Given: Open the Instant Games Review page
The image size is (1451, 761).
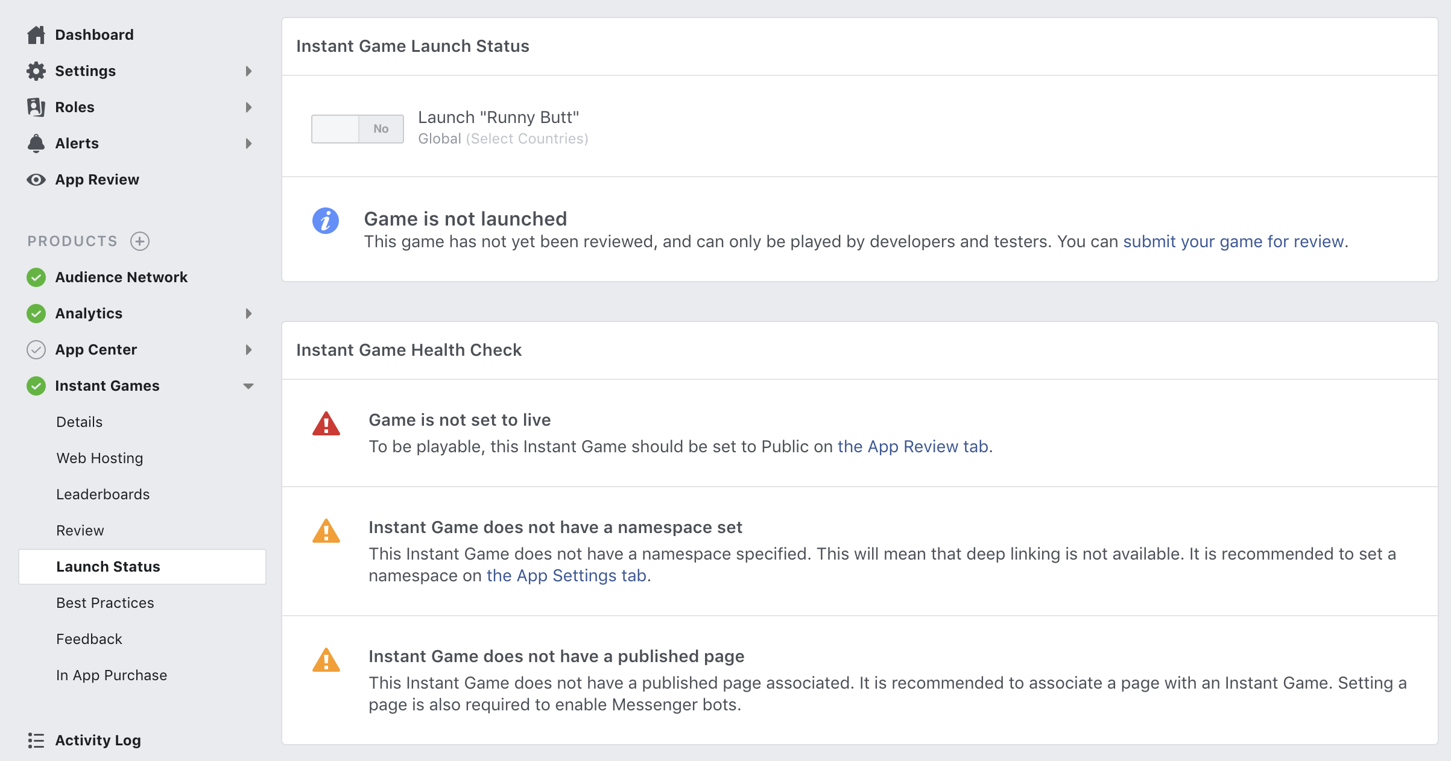Looking at the screenshot, I should click(x=80, y=531).
